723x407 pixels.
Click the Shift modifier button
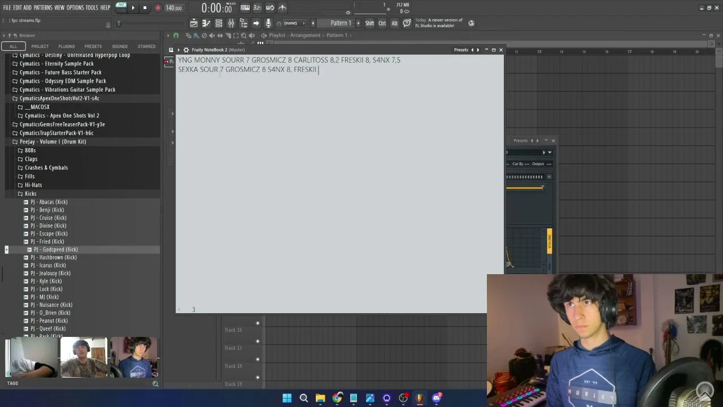(x=369, y=23)
